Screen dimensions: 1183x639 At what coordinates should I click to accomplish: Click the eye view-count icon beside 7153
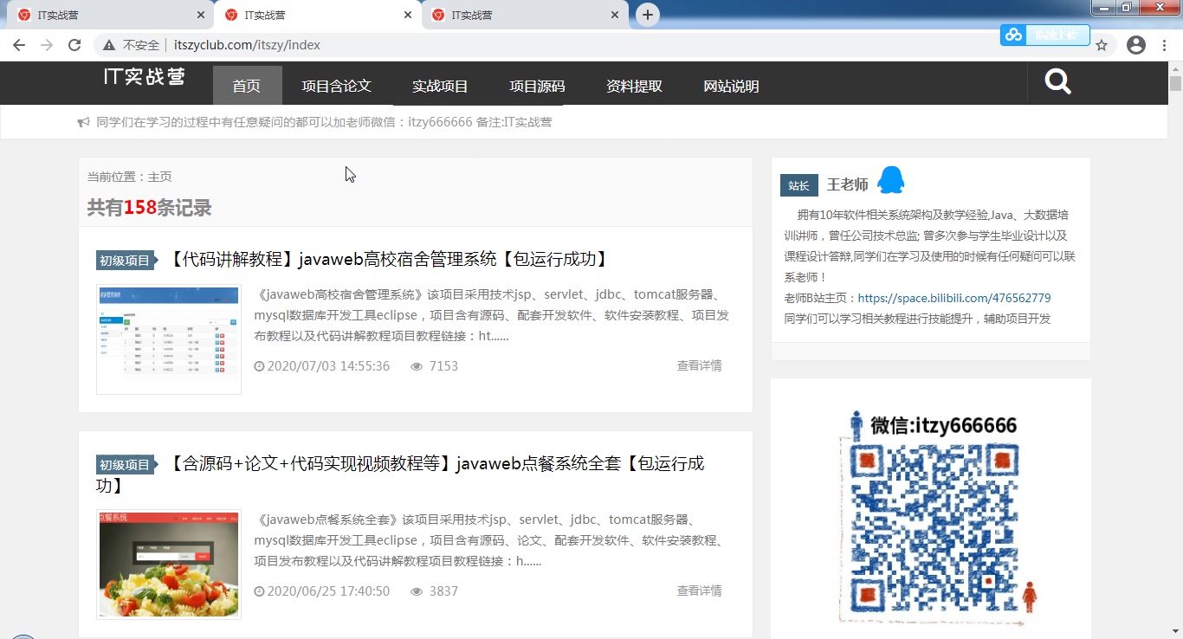pos(417,366)
